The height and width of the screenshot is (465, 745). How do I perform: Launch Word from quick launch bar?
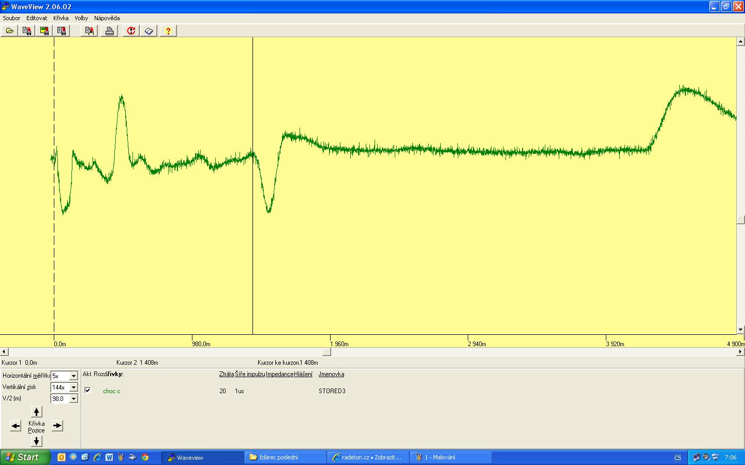[x=109, y=457]
